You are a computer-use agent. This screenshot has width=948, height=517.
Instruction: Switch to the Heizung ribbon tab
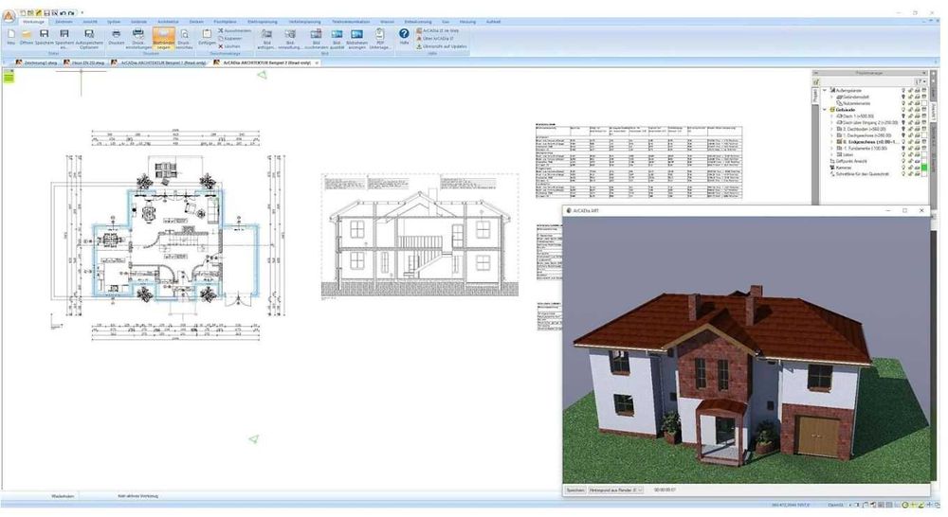click(x=467, y=22)
